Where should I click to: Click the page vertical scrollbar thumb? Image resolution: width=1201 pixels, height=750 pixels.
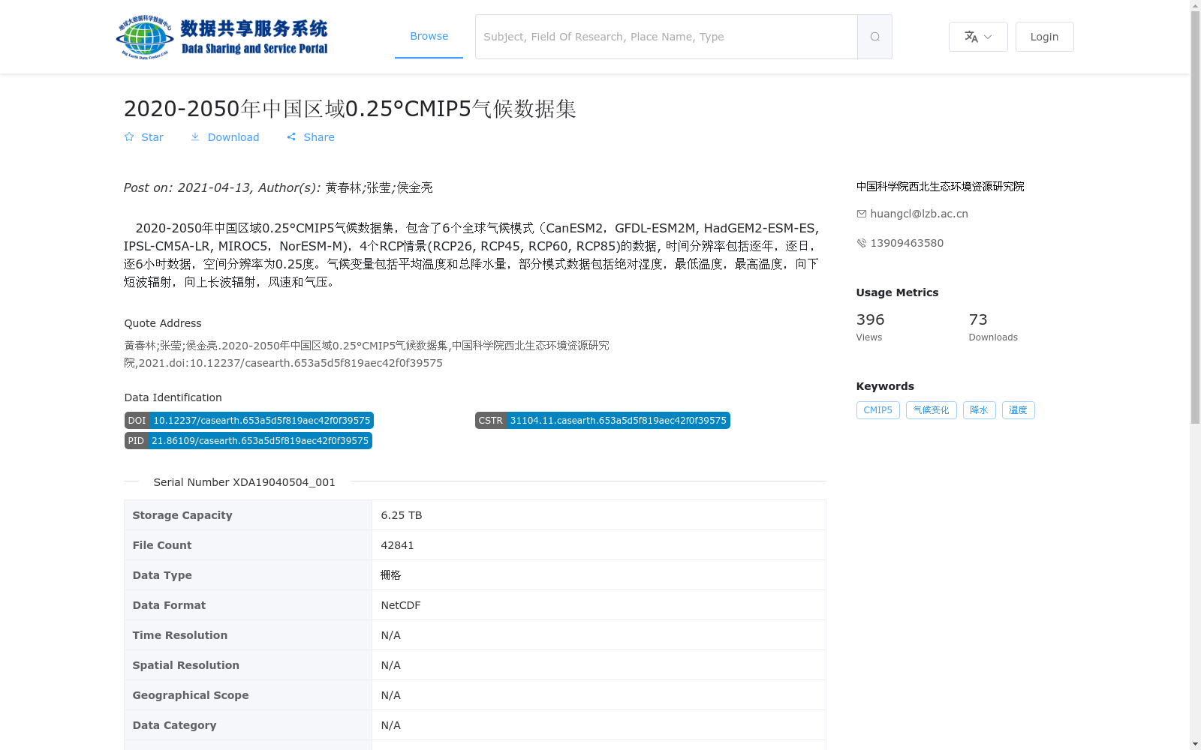coord(1195,217)
